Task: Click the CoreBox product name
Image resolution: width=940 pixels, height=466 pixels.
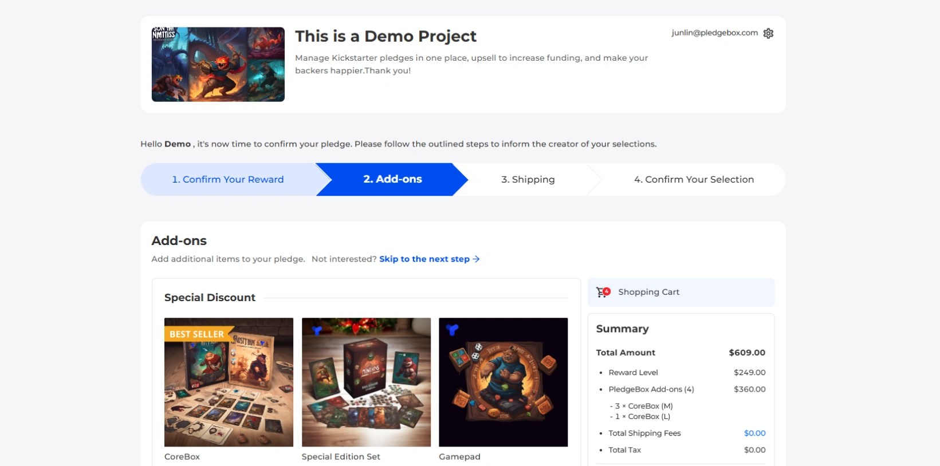Action: (x=182, y=457)
